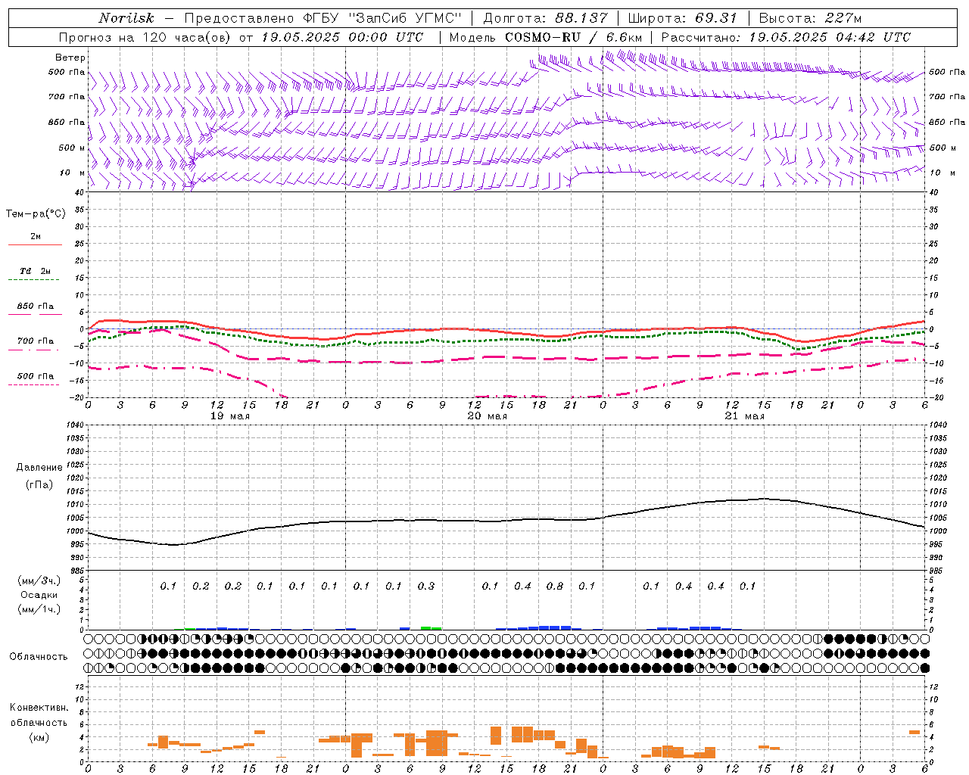Viewport: 969px width, 775px height.
Task: Click '985' on the right pressure axis
Action: 936,571
